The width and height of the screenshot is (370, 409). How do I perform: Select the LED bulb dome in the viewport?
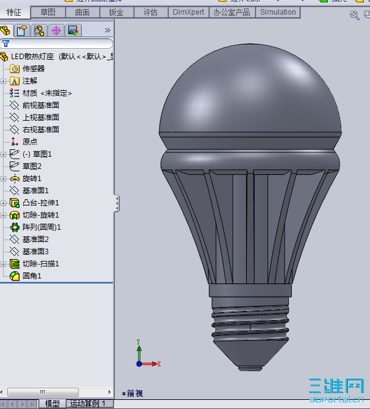[250, 88]
